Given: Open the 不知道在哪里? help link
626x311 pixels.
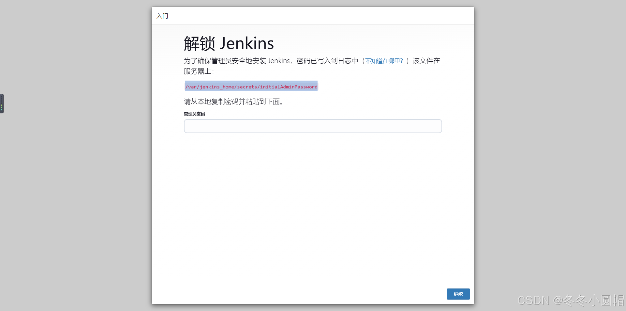Looking at the screenshot, I should coord(384,61).
